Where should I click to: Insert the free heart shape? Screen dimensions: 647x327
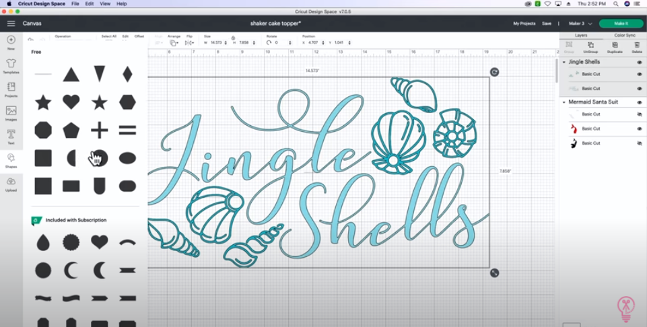71,102
